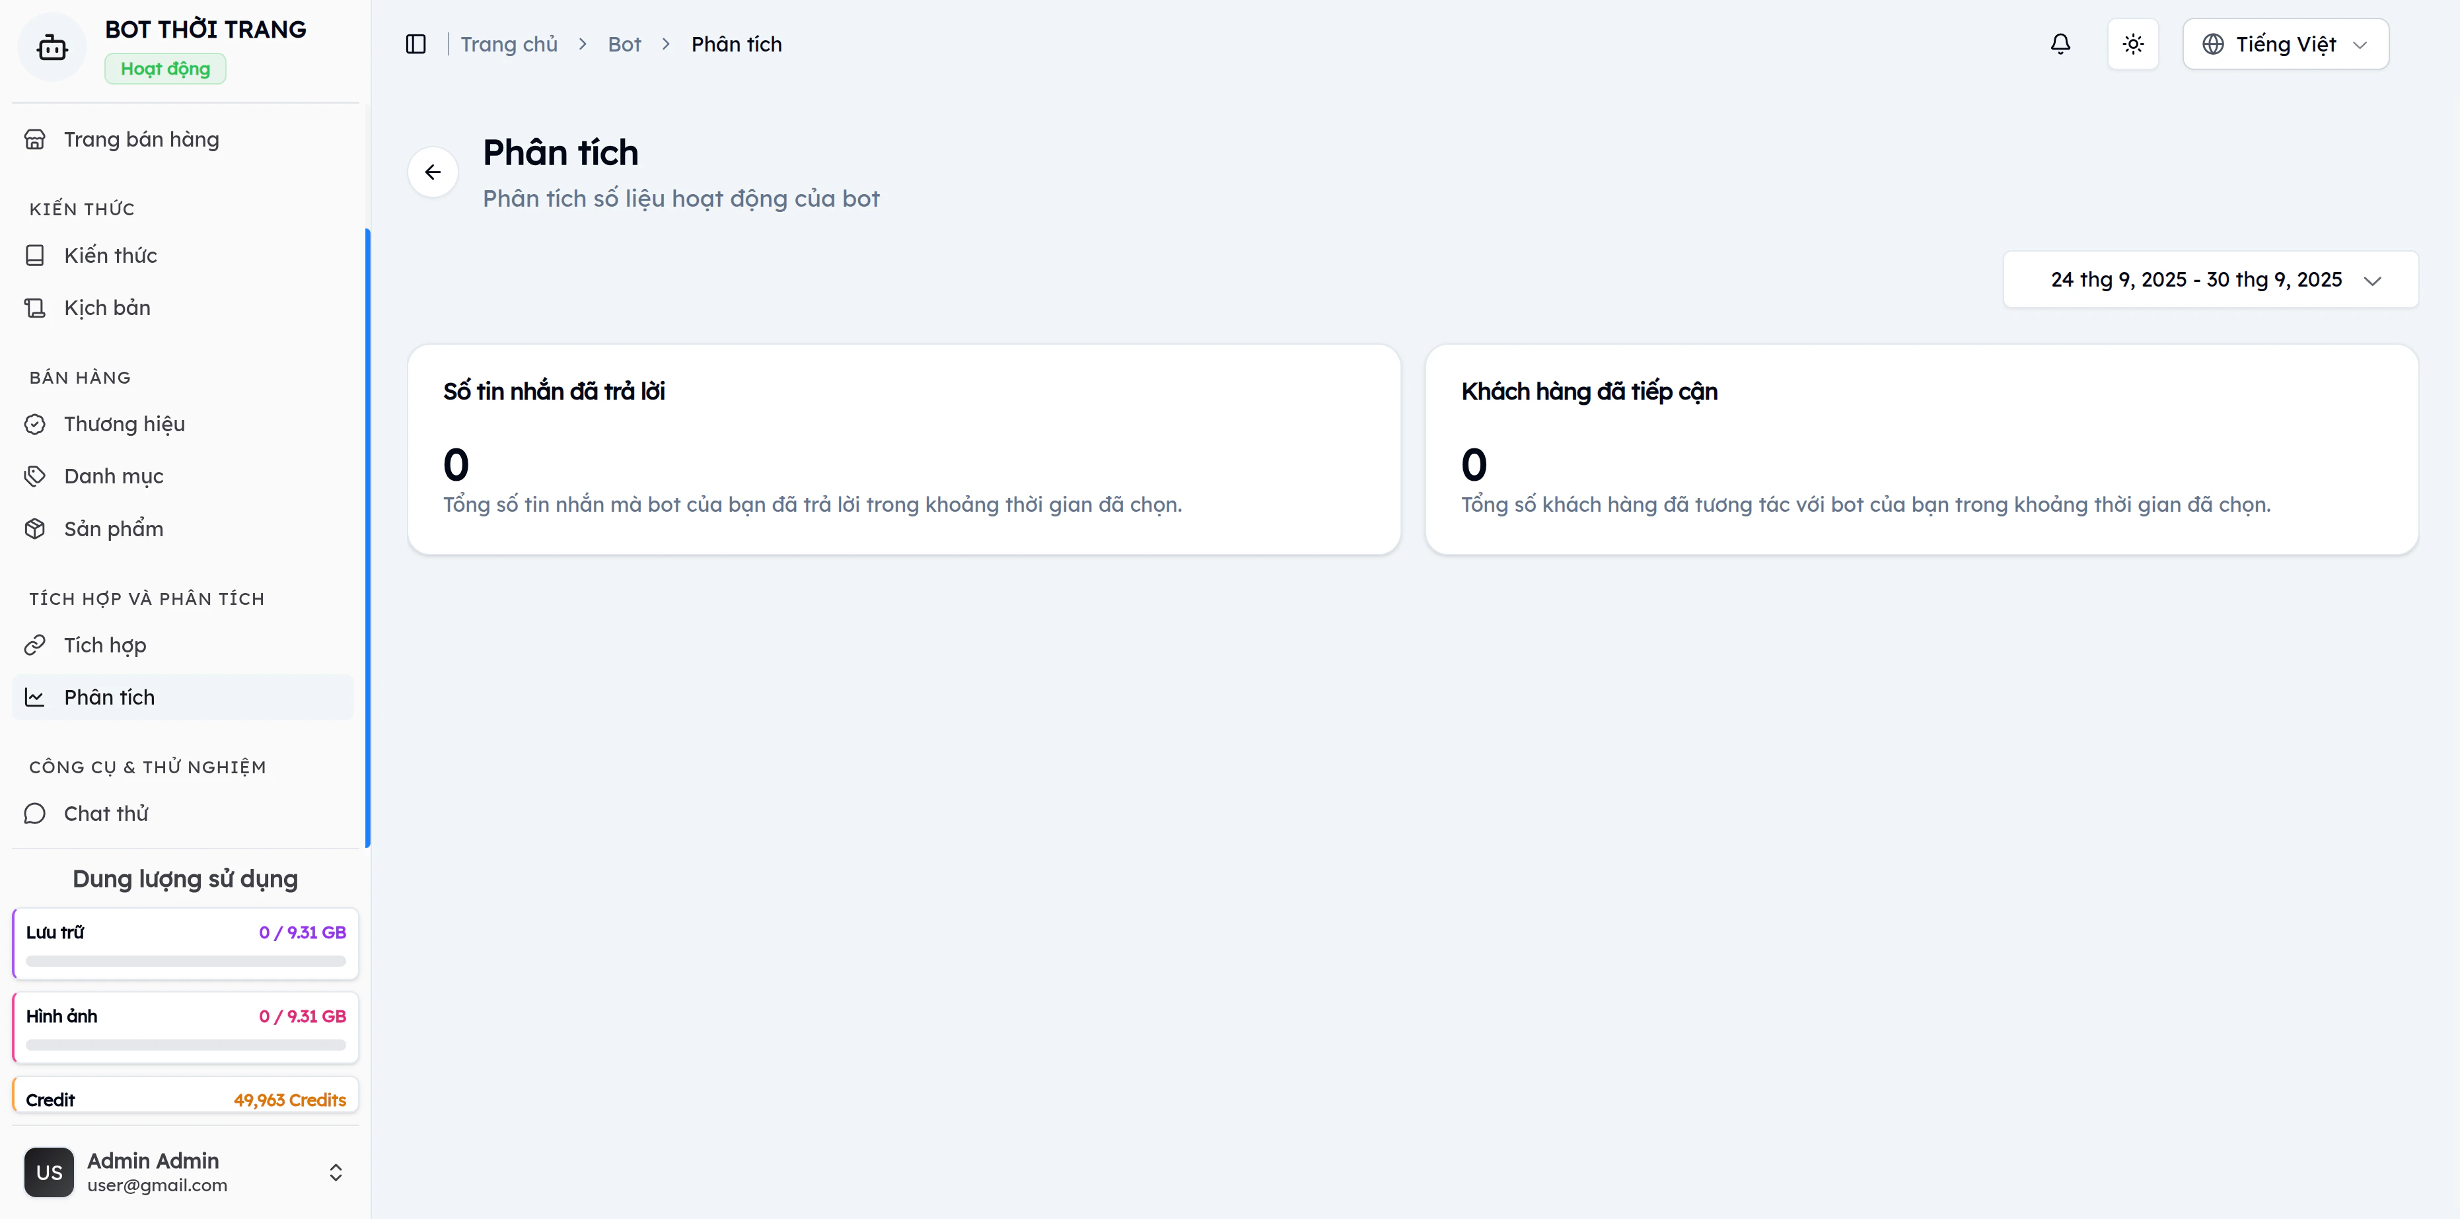Open Chat thử test chat
The width and height of the screenshot is (2460, 1219).
[x=105, y=814]
